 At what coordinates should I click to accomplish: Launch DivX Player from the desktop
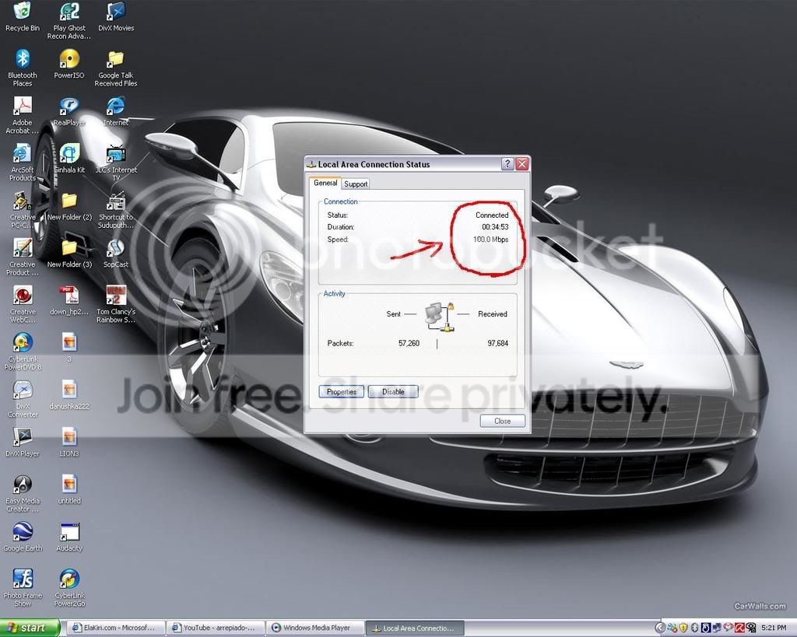23,442
